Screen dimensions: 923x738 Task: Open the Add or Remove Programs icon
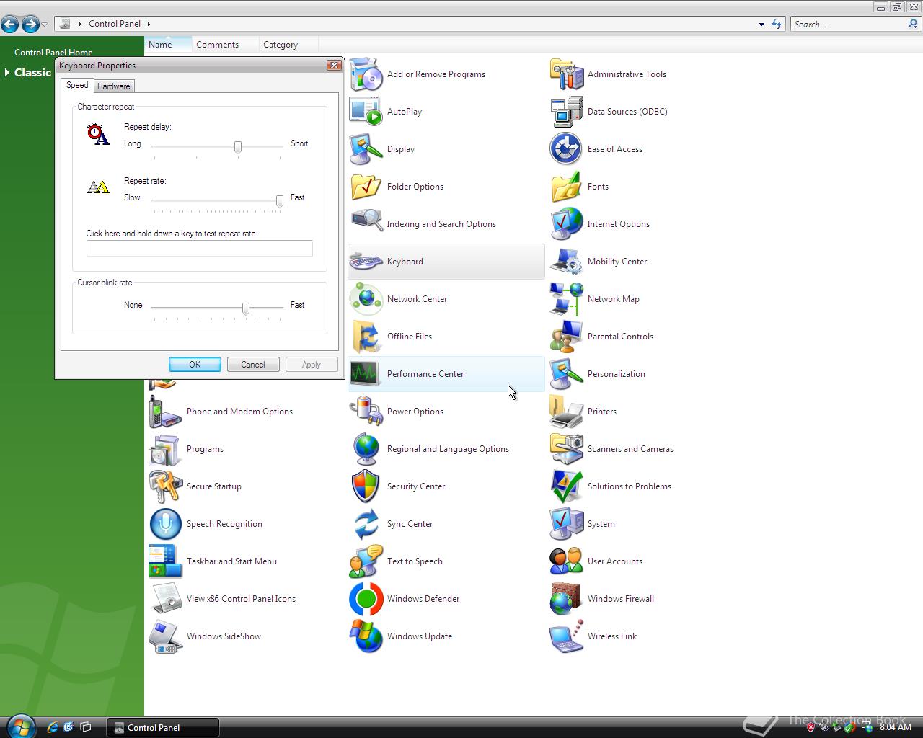click(x=366, y=74)
